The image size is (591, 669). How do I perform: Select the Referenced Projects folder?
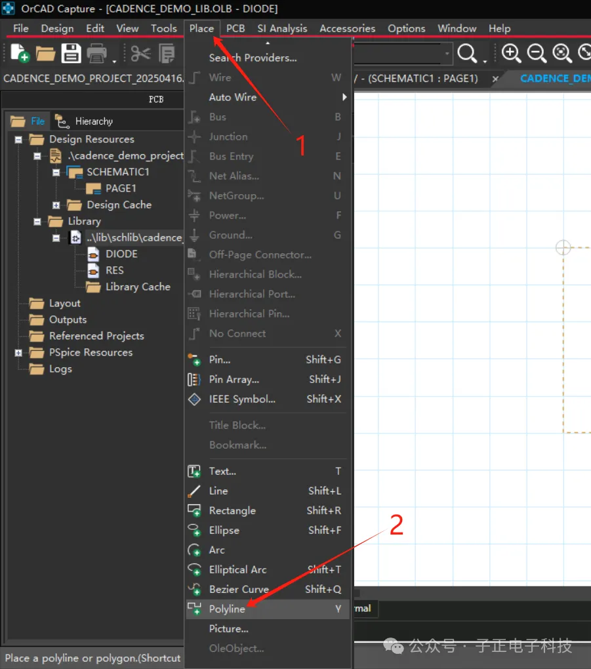point(96,336)
